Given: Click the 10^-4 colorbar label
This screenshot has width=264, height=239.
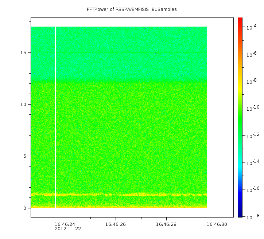Looking at the screenshot, I should click(252, 28).
